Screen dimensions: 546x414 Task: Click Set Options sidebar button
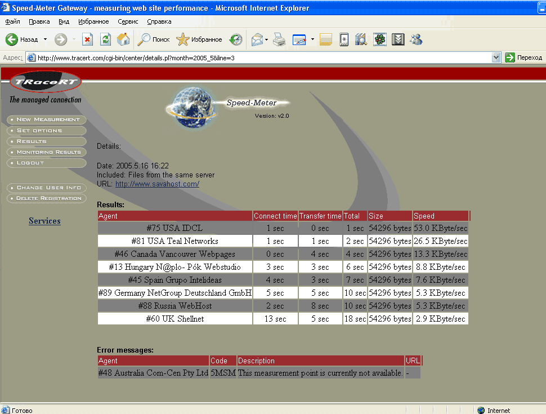point(47,130)
